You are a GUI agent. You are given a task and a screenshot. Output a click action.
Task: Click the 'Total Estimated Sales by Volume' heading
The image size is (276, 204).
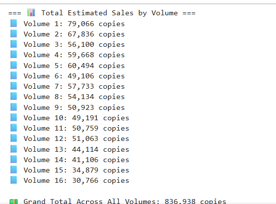pos(110,13)
